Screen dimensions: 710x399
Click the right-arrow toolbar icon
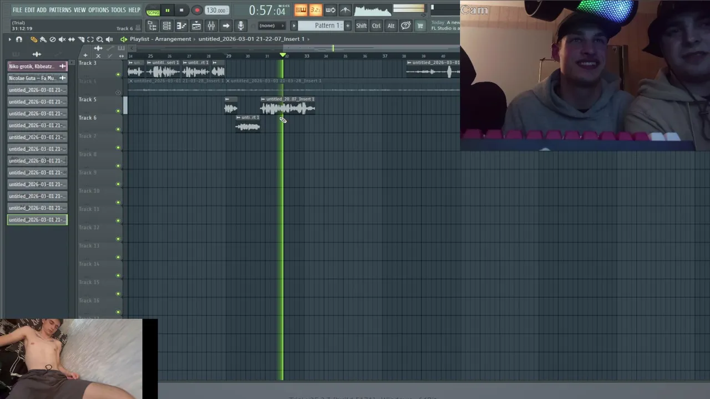click(226, 25)
